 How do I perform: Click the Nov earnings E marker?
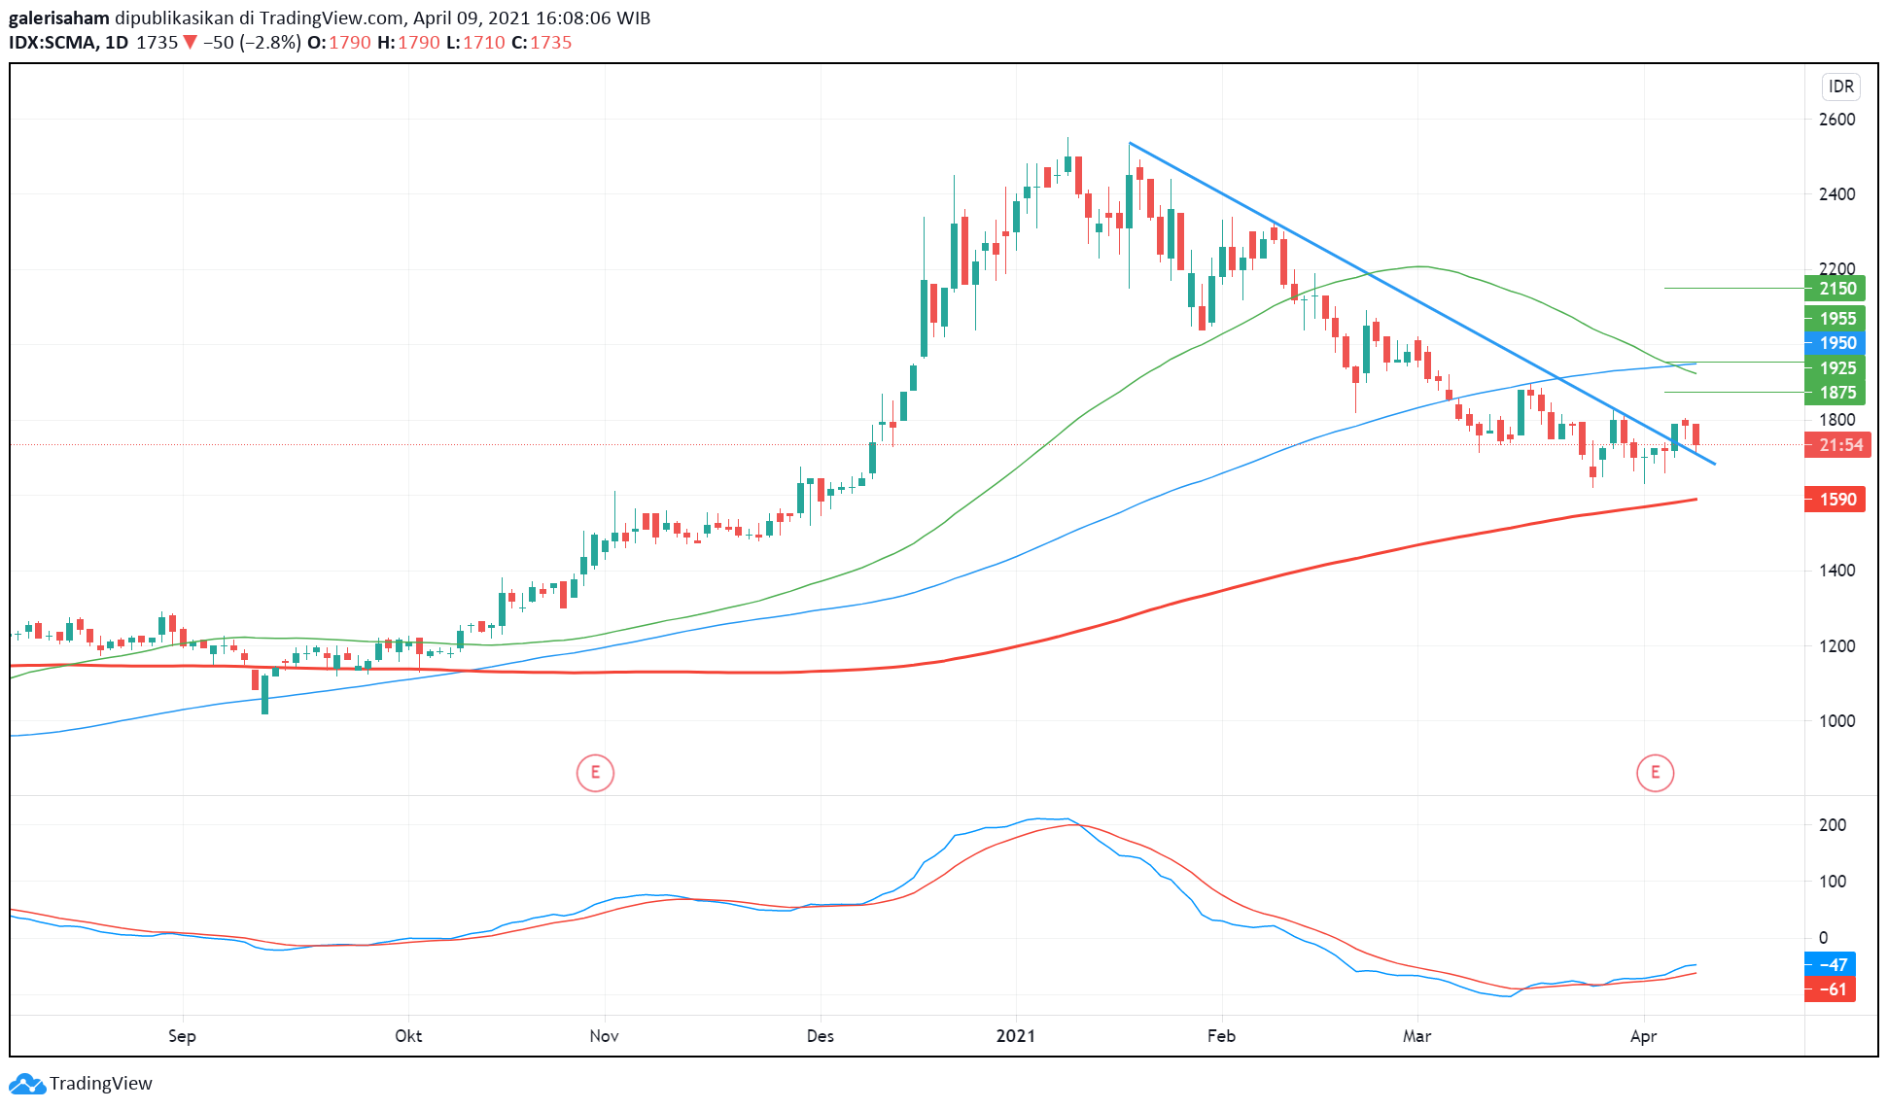pyautogui.click(x=595, y=774)
